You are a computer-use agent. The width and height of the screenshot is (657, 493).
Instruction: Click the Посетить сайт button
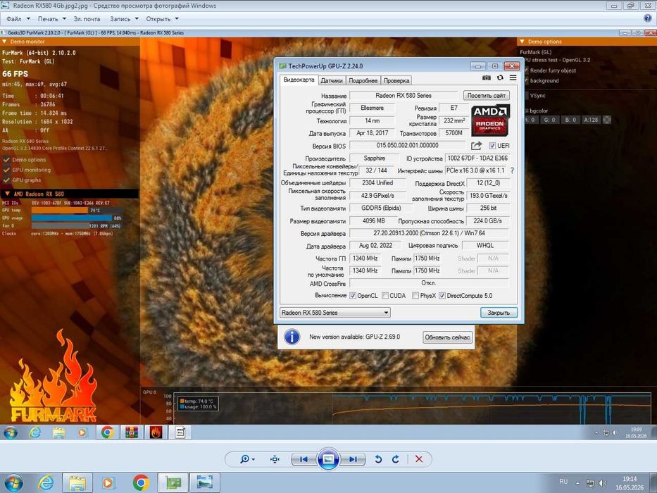tap(487, 96)
